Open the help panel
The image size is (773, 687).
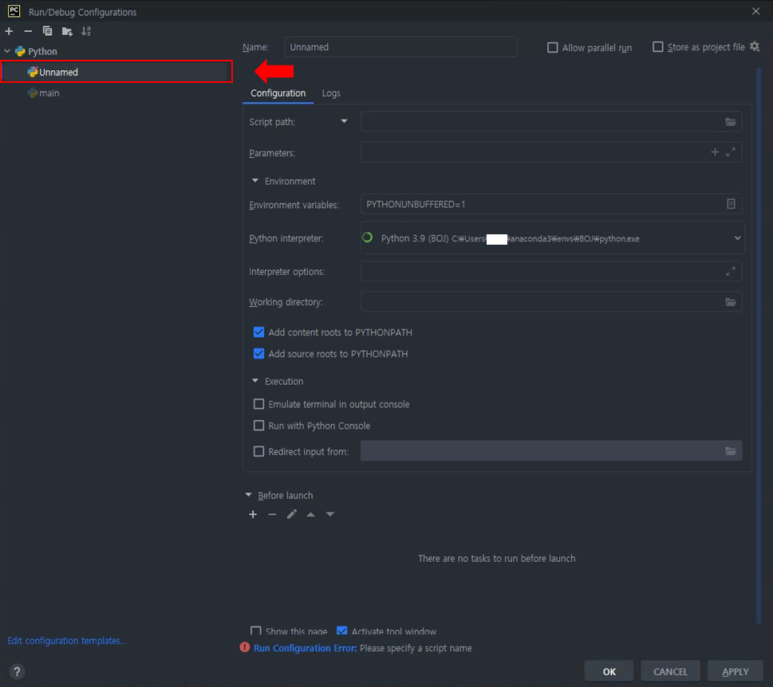(x=17, y=671)
